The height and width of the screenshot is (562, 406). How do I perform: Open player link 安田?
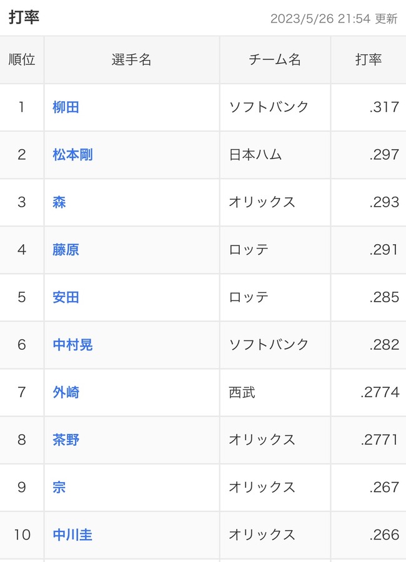(x=66, y=297)
